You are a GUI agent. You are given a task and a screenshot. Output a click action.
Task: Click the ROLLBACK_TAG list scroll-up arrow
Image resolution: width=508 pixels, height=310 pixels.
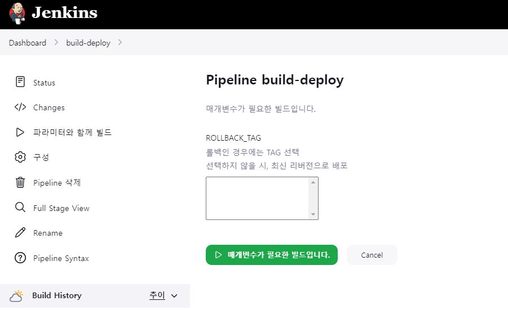[x=313, y=182]
